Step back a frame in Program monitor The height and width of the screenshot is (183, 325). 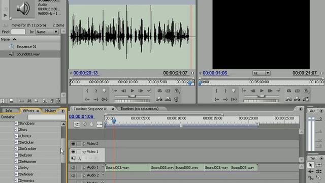(x=253, y=91)
